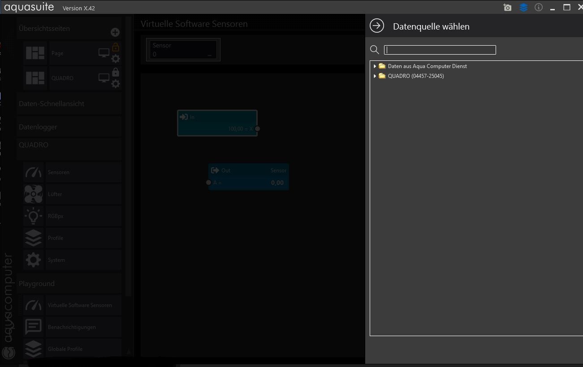The width and height of the screenshot is (583, 367).
Task: Open the Datenlogger section
Action: (69, 127)
